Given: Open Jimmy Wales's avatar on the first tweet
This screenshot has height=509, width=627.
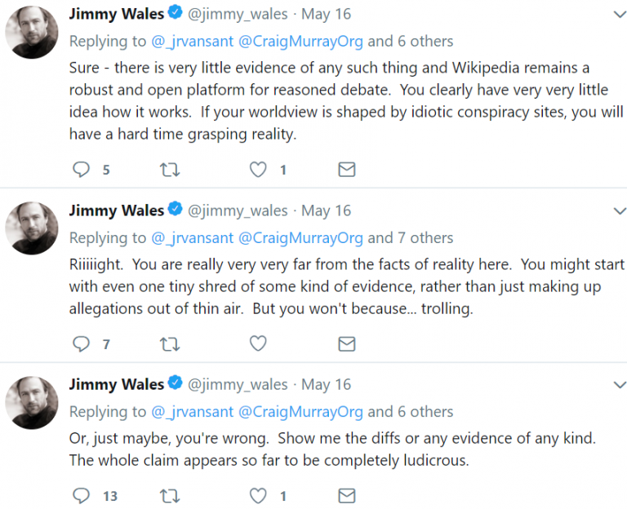Looking at the screenshot, I should [32, 33].
